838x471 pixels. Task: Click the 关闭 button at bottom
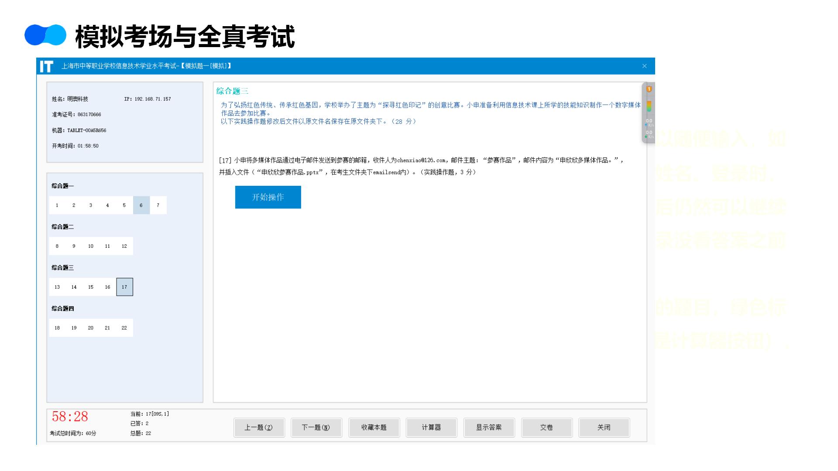604,427
